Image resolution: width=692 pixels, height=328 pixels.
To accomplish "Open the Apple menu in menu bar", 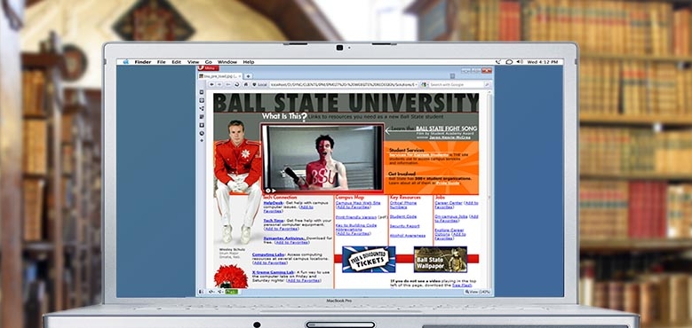I will click(126, 62).
